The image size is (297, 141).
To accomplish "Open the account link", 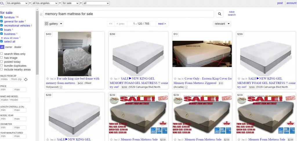I will pos(291,3).
